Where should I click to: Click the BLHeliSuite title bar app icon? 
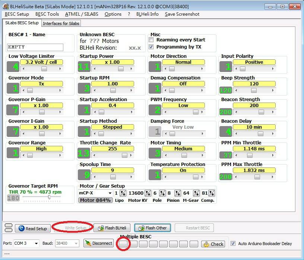pos(6,6)
